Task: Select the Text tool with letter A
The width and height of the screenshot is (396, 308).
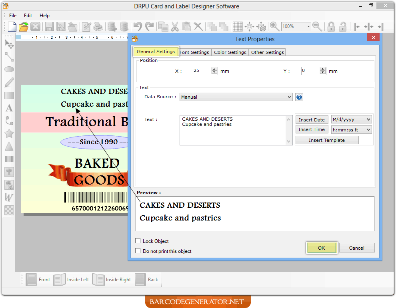Action: [9, 108]
